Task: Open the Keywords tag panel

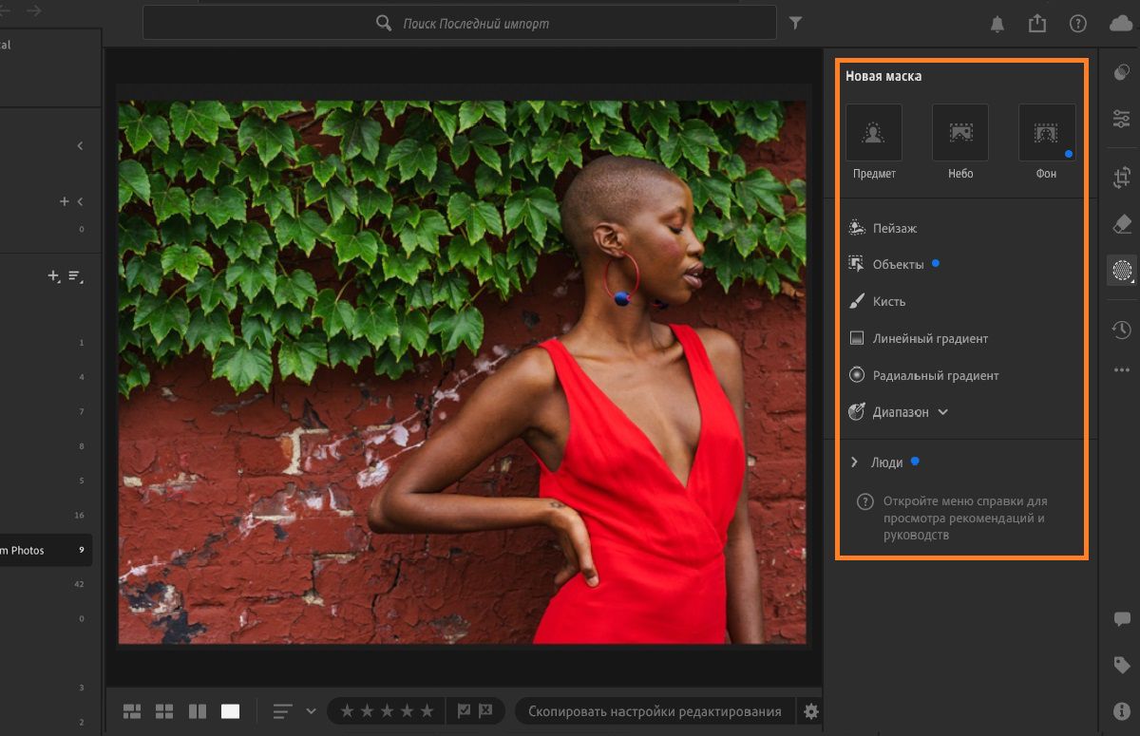Action: [1121, 663]
